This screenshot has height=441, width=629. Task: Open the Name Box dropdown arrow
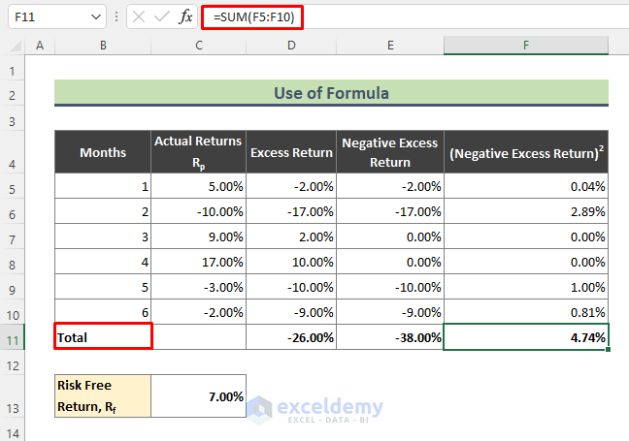(x=95, y=16)
